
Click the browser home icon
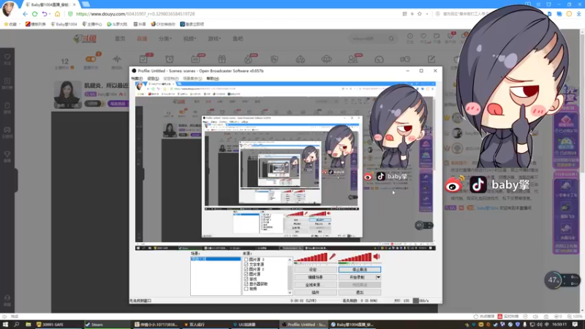coord(58,14)
